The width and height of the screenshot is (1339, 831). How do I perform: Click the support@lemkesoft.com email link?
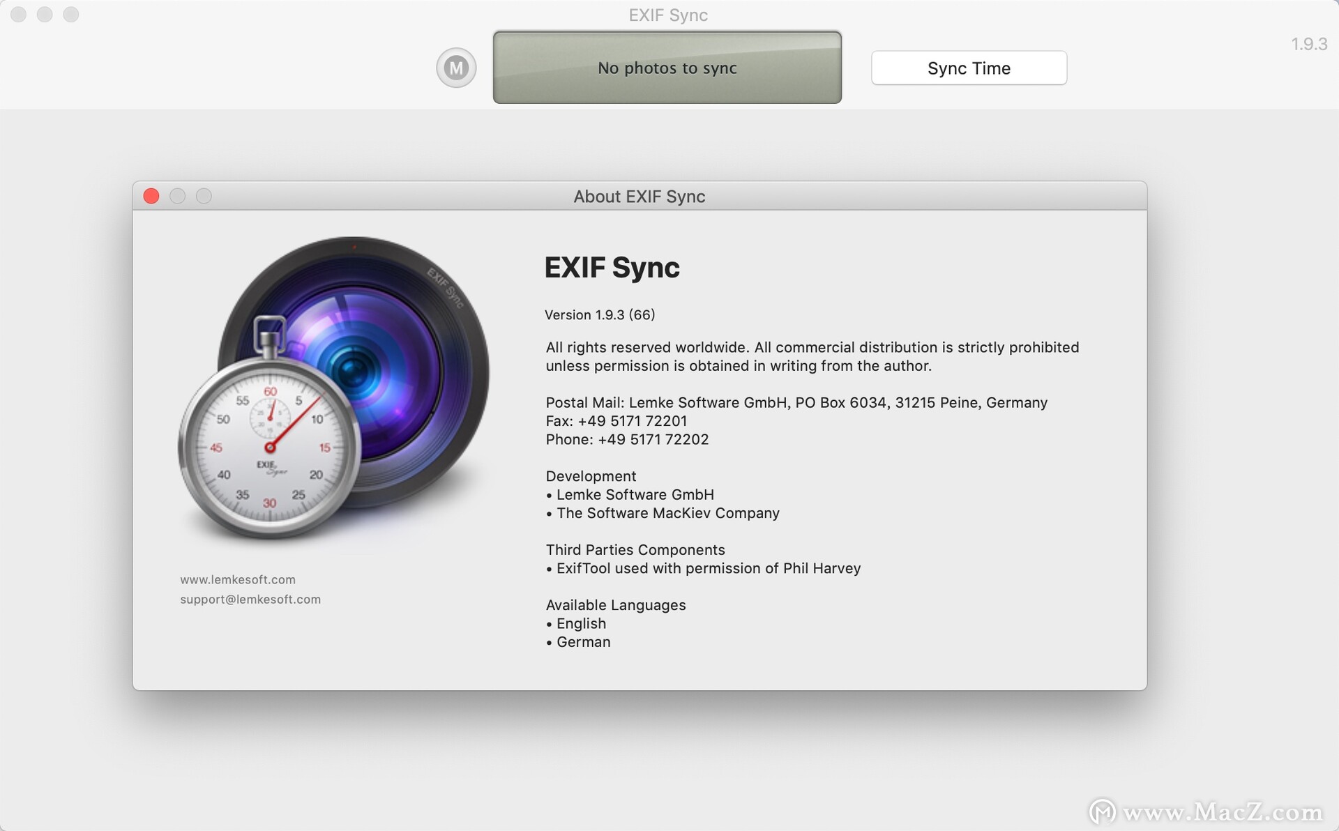(250, 599)
